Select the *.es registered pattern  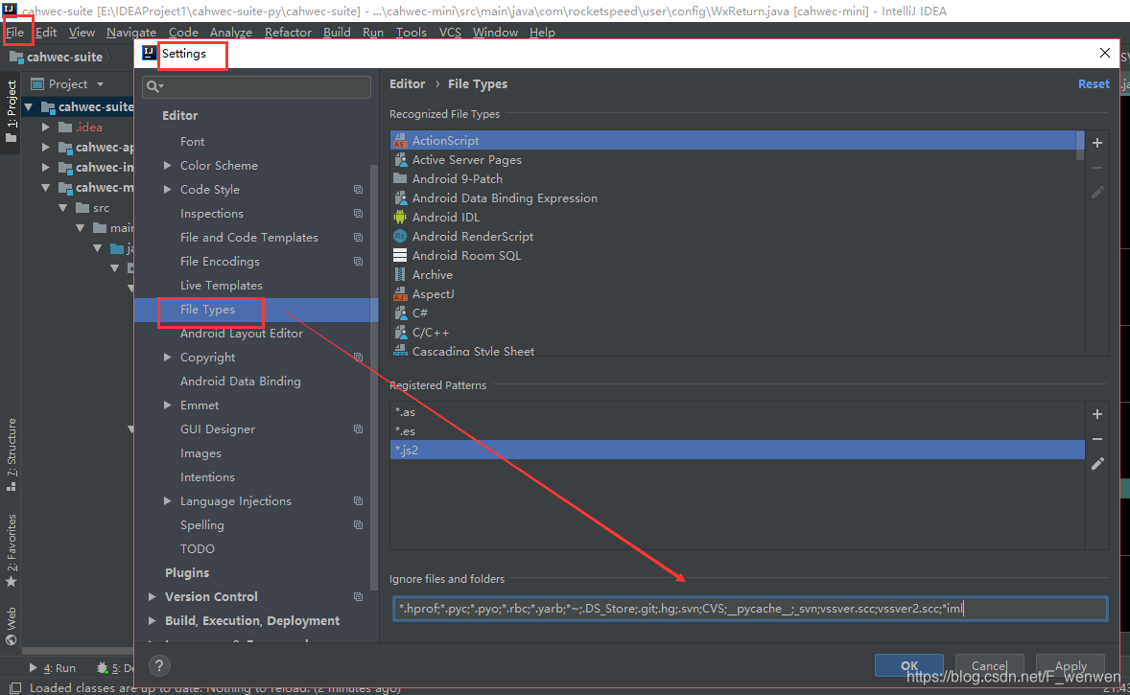tap(738, 430)
